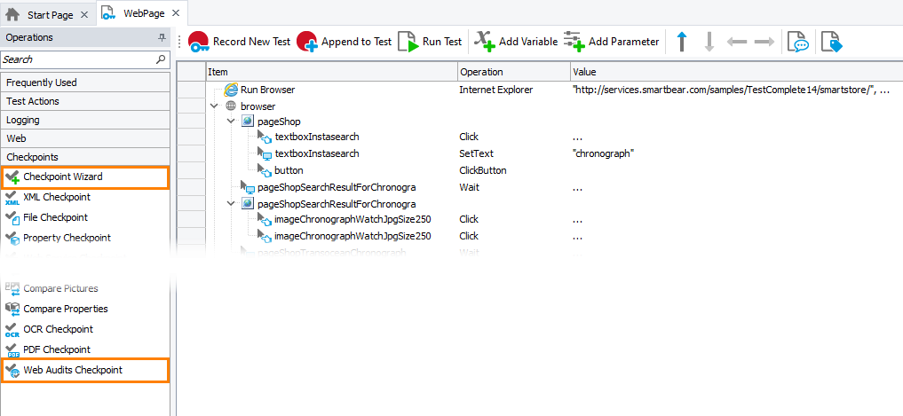Click the ClickButton operation cell
Image resolution: width=903 pixels, height=416 pixels.
(x=483, y=170)
